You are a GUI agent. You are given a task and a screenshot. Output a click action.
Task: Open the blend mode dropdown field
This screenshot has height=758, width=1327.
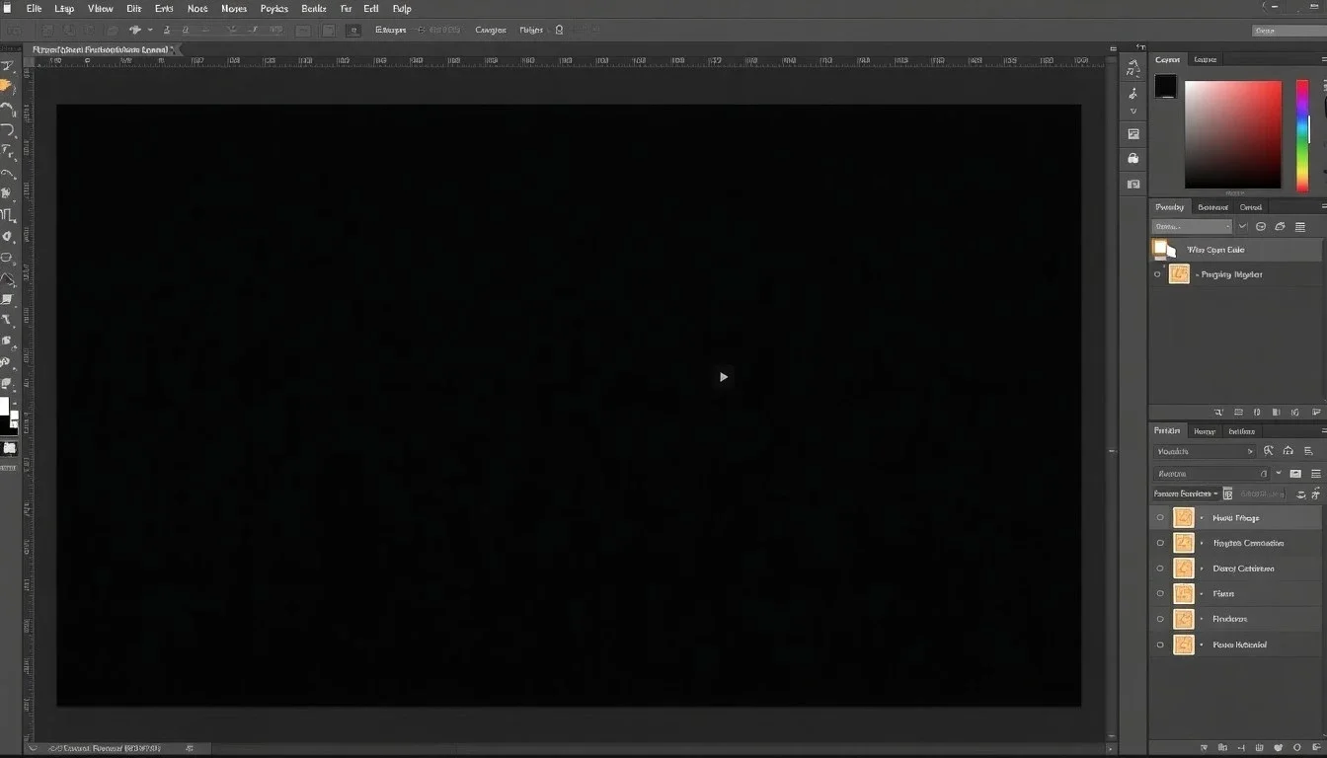pyautogui.click(x=1210, y=474)
